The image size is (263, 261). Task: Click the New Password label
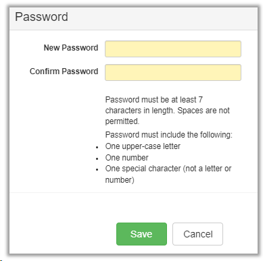click(71, 48)
